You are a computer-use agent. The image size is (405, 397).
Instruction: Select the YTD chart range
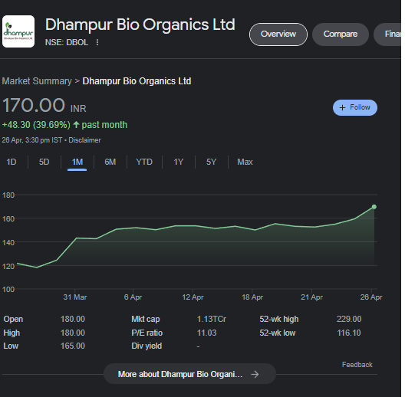[144, 162]
